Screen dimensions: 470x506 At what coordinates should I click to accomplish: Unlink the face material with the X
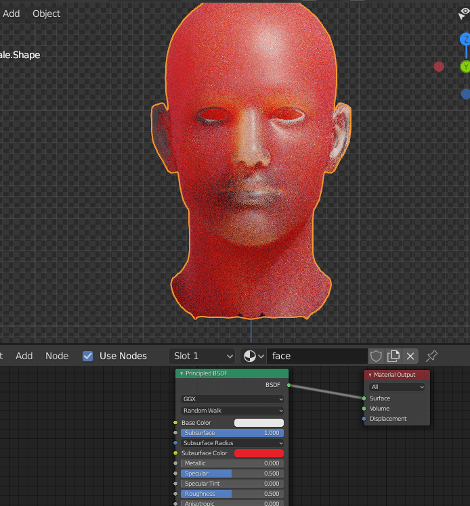coord(410,356)
